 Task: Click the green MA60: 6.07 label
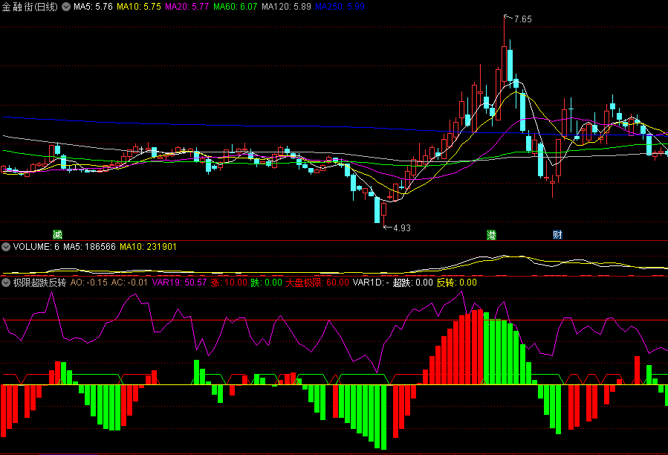pyautogui.click(x=235, y=7)
